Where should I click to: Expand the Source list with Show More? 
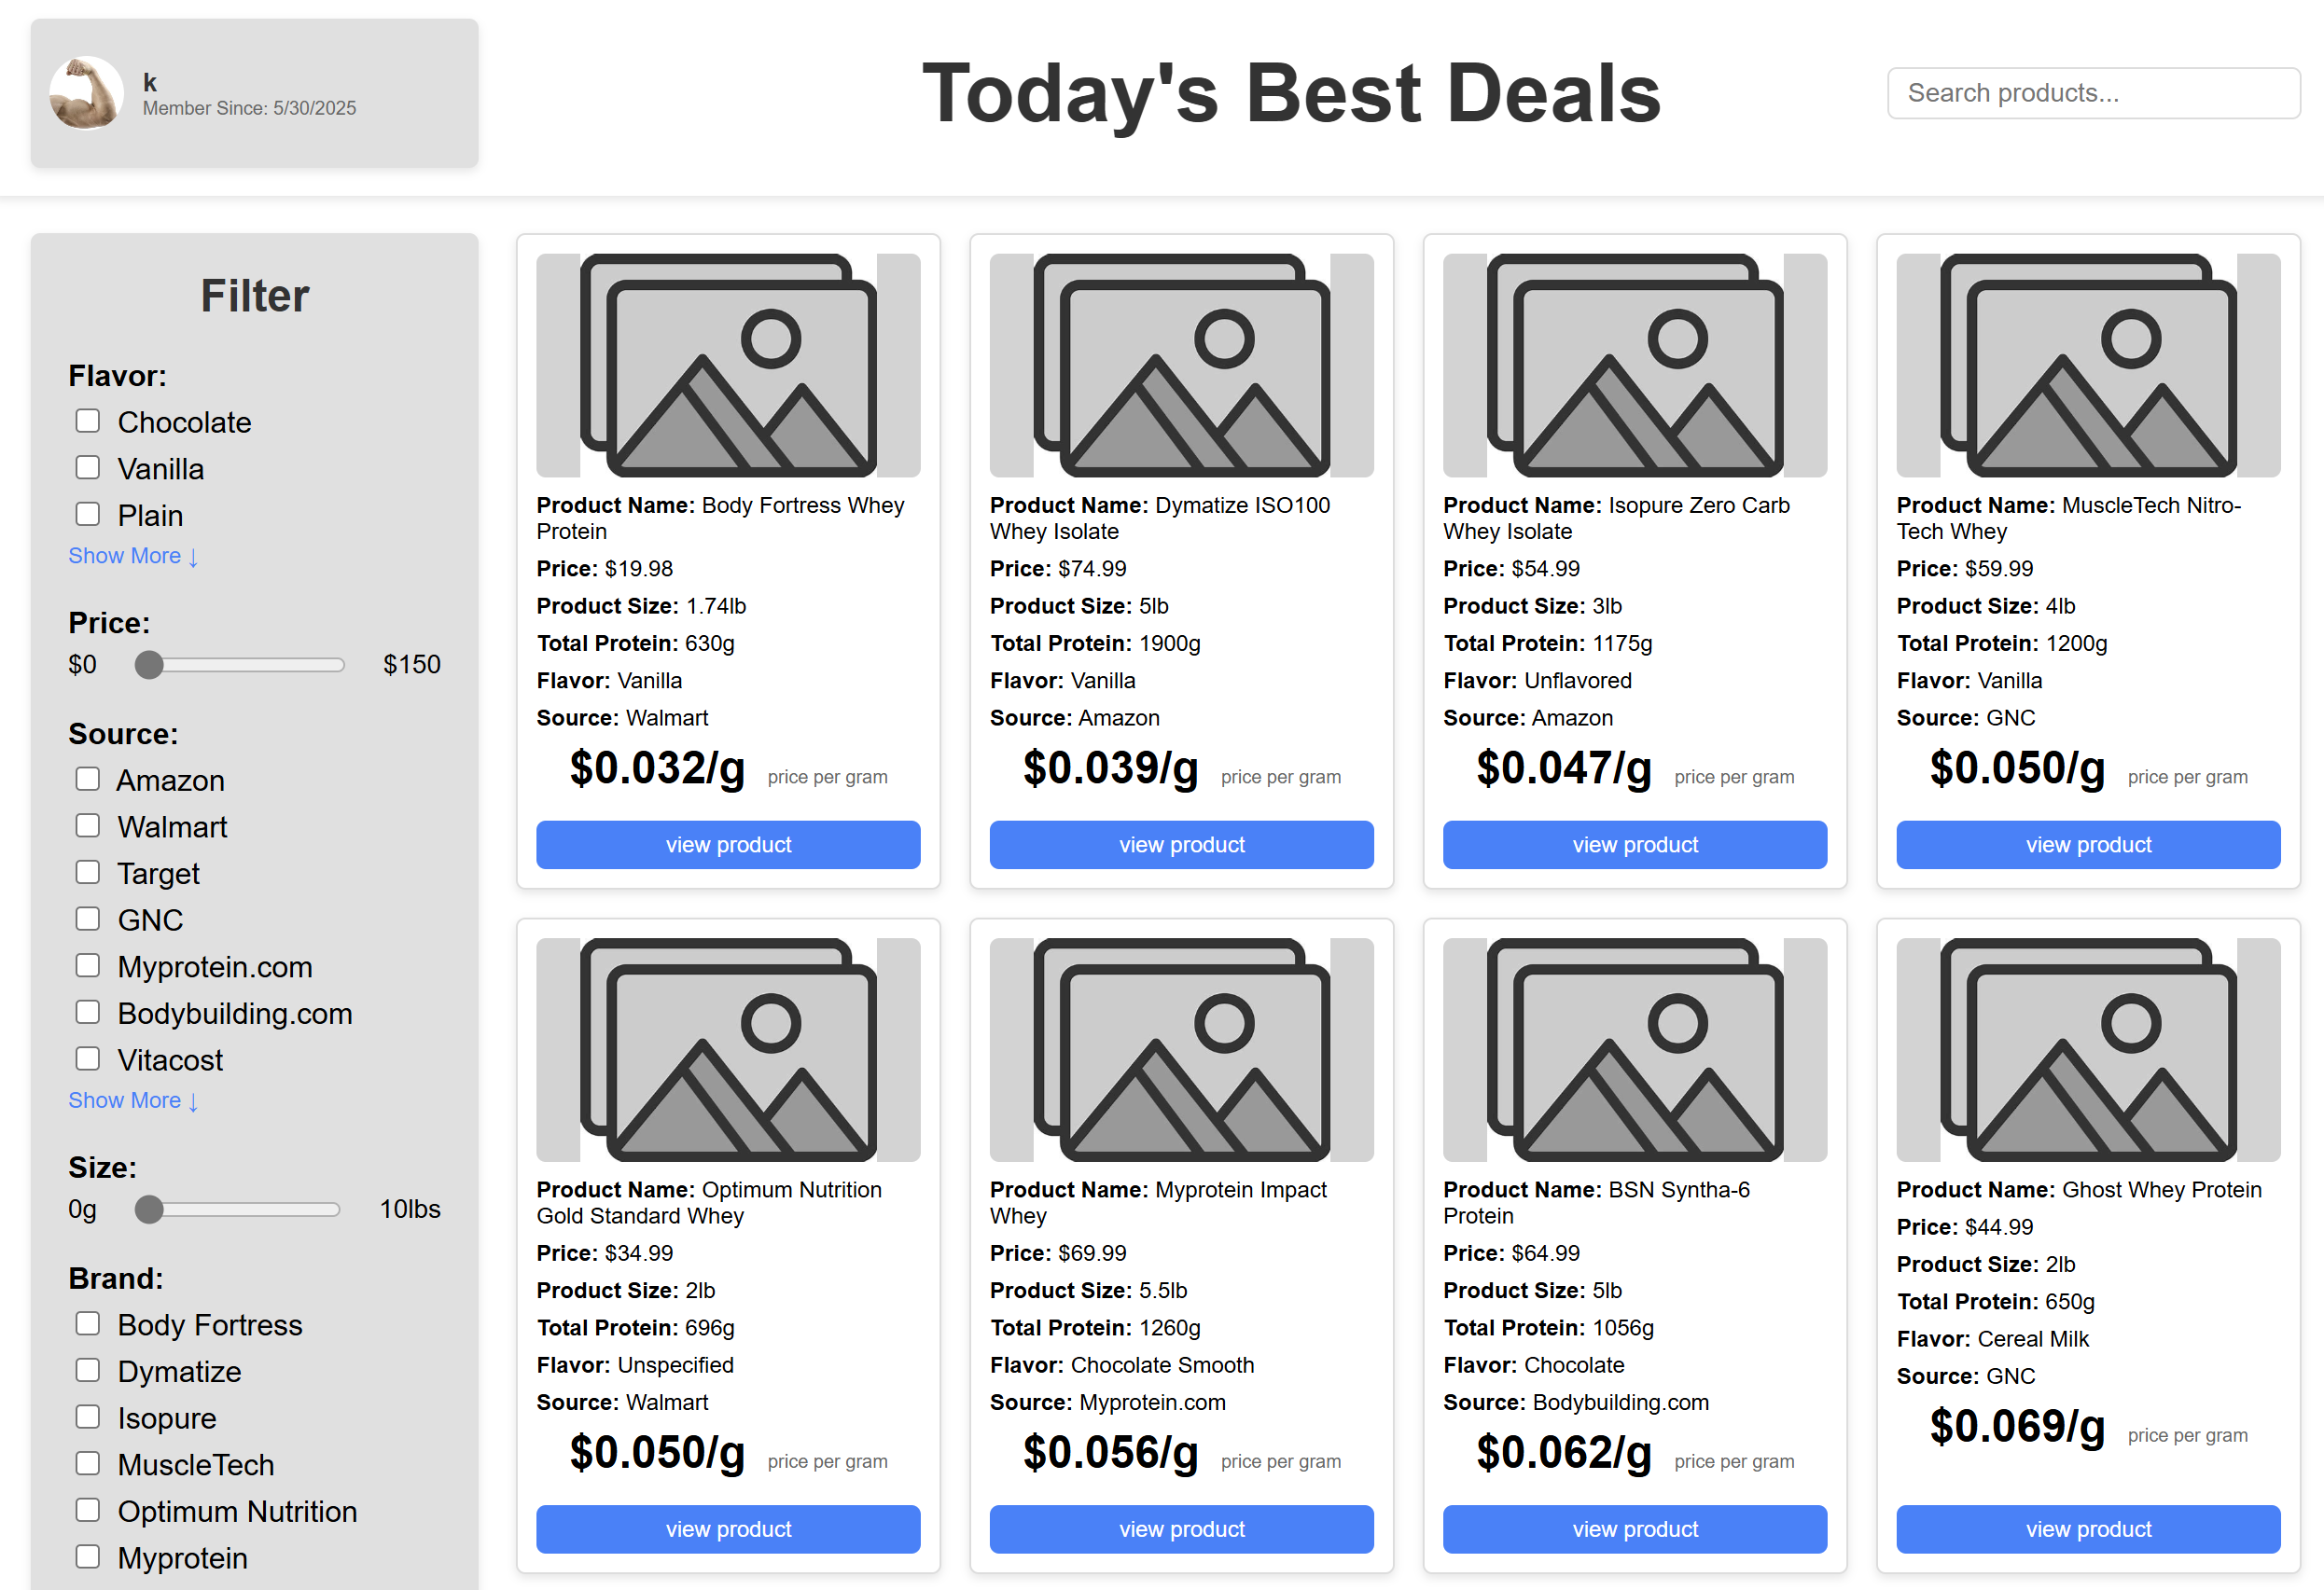coord(133,1100)
